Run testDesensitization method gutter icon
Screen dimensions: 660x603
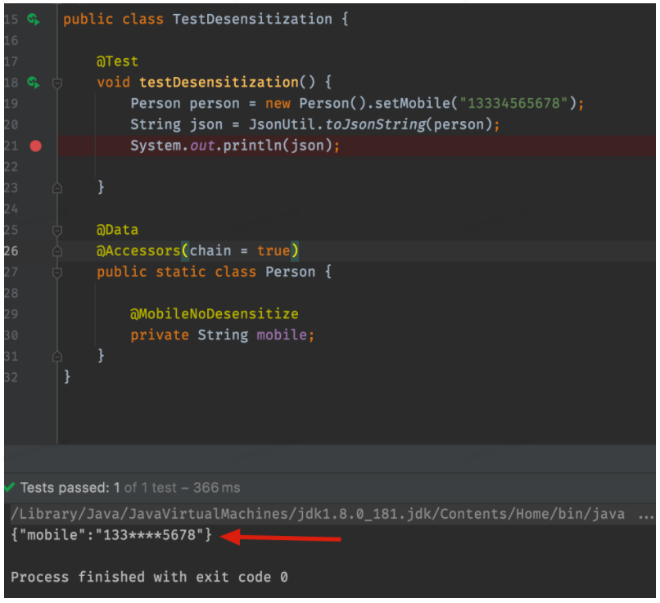tap(34, 83)
